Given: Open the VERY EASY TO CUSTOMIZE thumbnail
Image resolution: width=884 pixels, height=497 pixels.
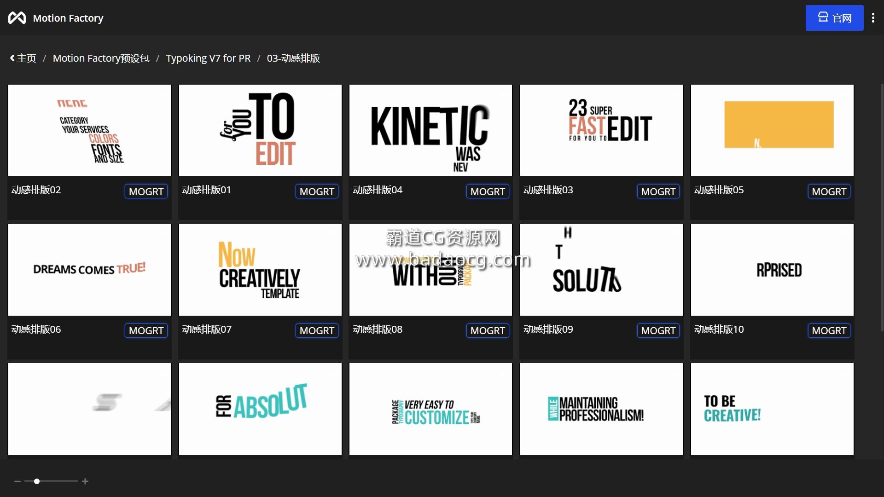Looking at the screenshot, I should tap(430, 409).
